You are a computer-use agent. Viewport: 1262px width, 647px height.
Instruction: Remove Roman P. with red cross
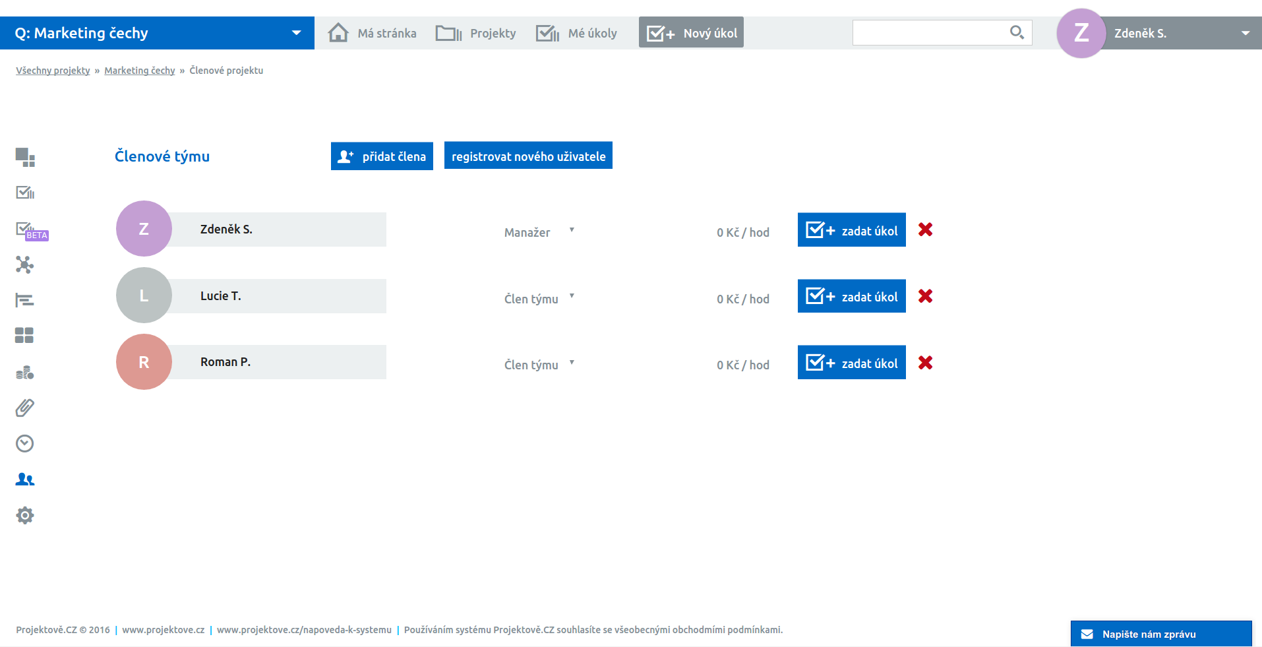[925, 363]
